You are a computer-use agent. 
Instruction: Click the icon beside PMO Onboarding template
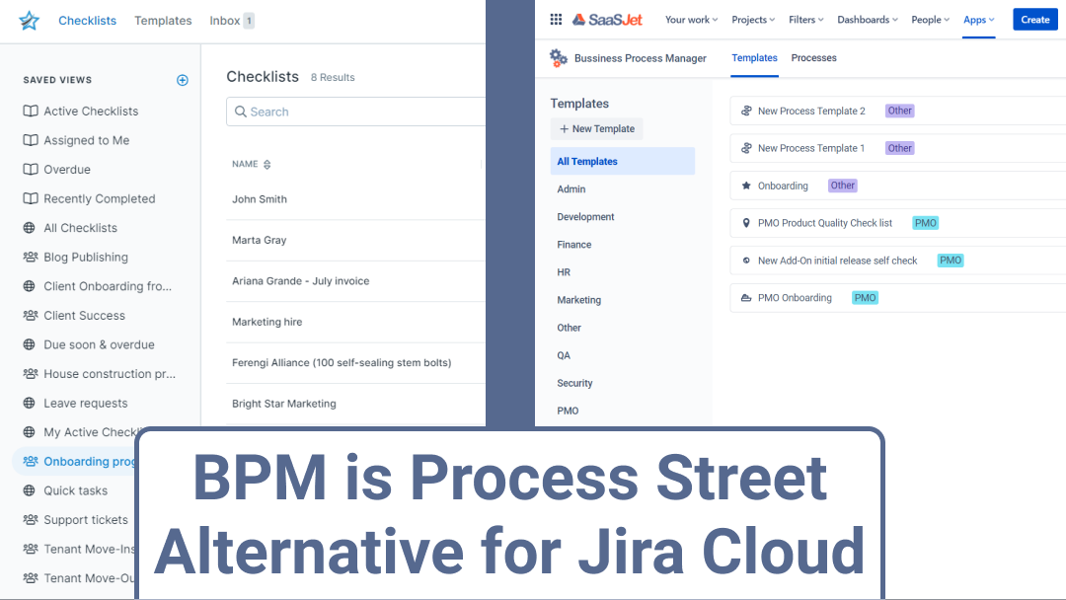click(746, 298)
